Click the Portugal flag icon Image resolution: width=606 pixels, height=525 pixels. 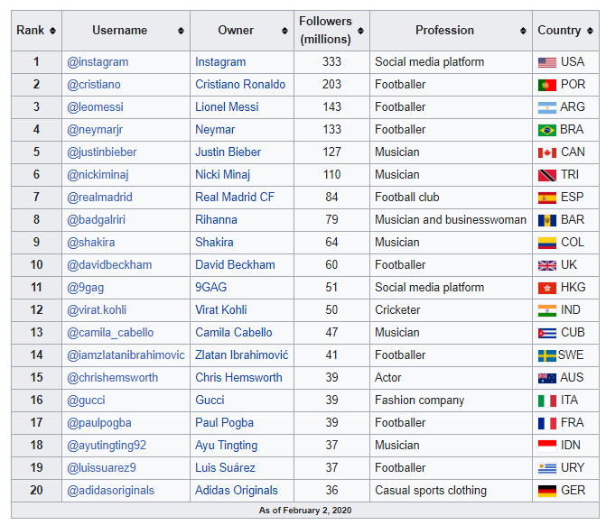point(546,85)
